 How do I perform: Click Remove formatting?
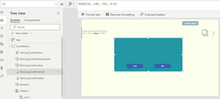coord(120,14)
